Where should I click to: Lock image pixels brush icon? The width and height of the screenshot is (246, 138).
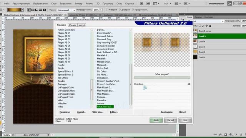[203, 26]
